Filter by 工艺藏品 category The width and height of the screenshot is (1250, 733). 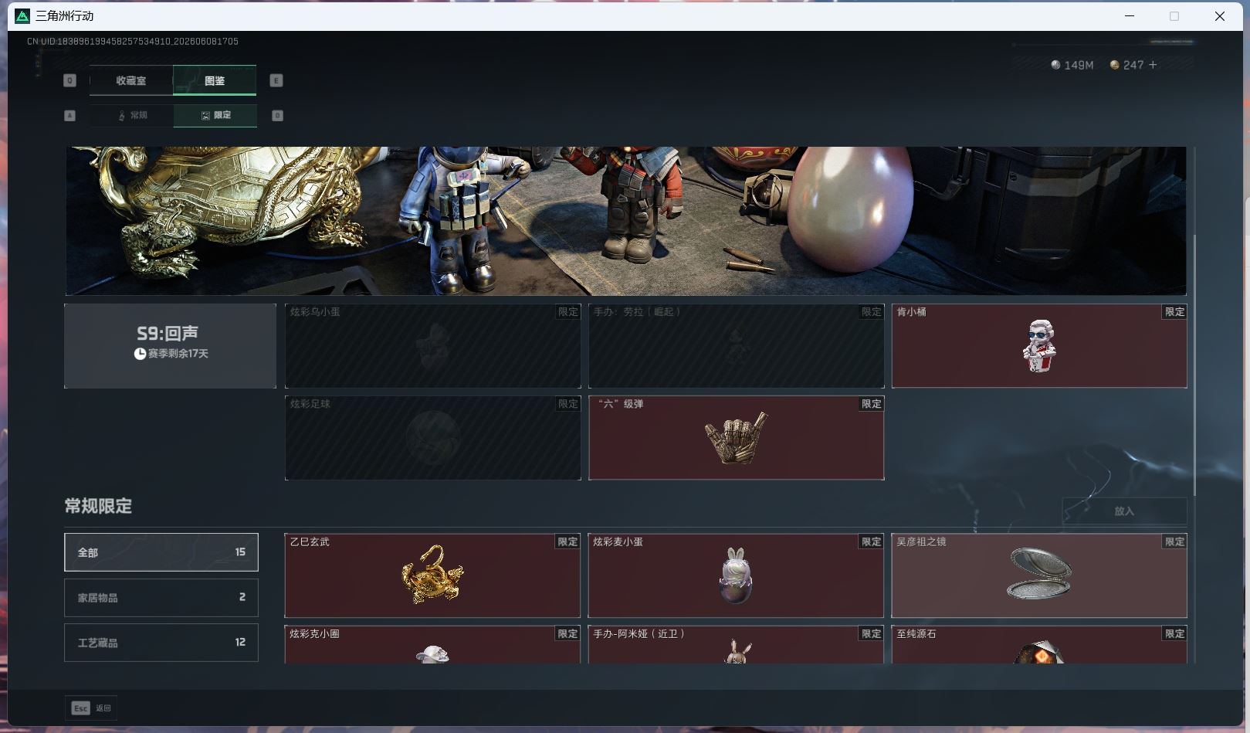pos(161,643)
